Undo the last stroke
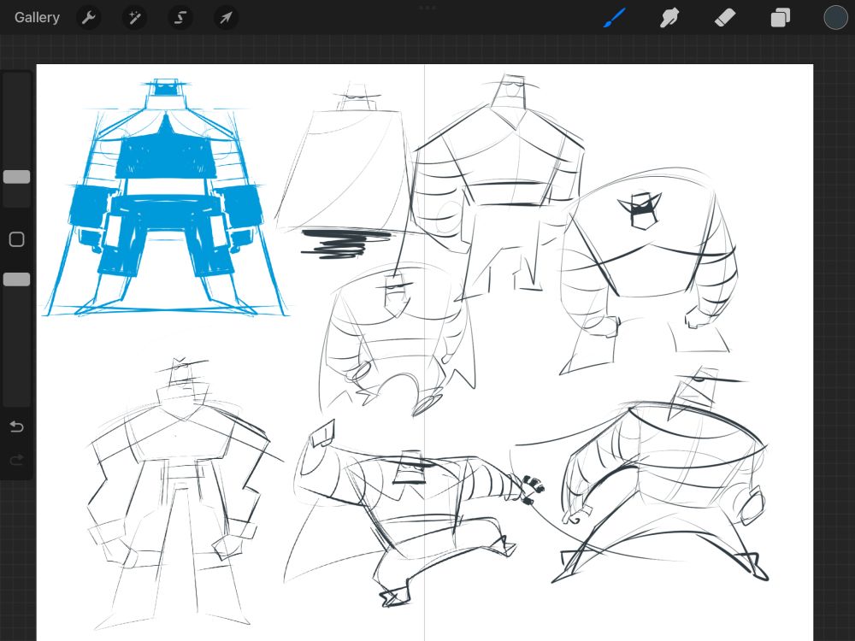The width and height of the screenshot is (855, 641). click(16, 426)
